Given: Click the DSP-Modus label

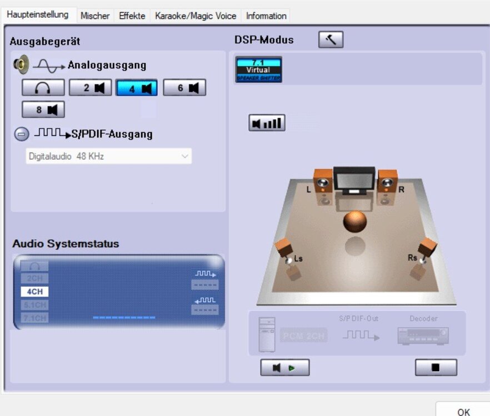Looking at the screenshot, I should [x=264, y=39].
